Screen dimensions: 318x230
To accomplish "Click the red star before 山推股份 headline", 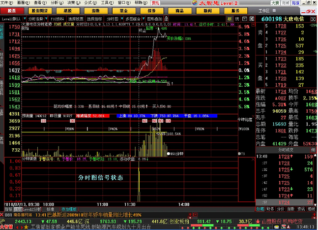I will point(258,221).
